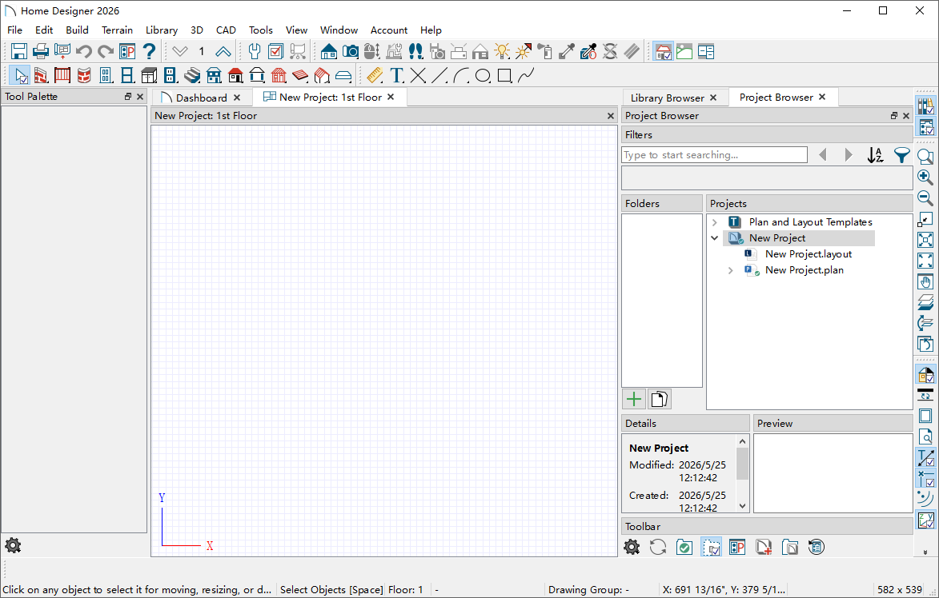This screenshot has width=939, height=598.
Task: Select the Draw Arc tool
Action: point(461,75)
